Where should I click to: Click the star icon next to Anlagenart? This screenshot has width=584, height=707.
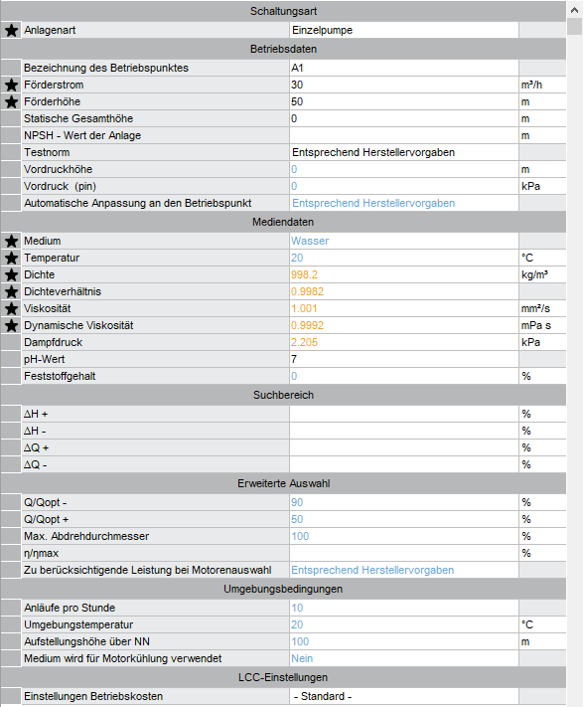(x=11, y=30)
